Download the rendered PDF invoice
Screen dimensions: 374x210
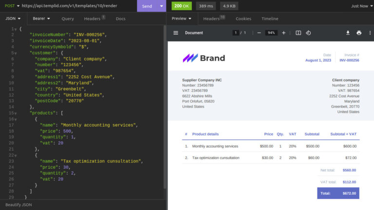348,33
